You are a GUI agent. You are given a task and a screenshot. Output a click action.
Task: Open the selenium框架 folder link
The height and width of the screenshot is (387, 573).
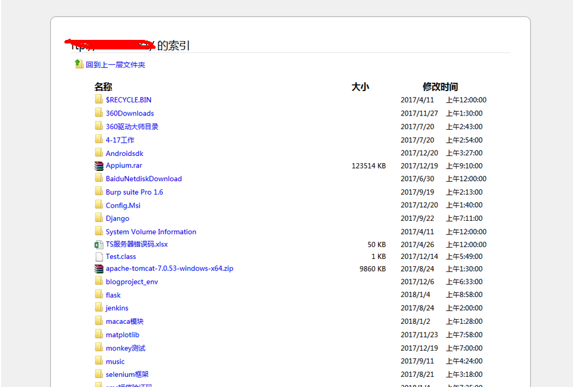pyautogui.click(x=127, y=374)
